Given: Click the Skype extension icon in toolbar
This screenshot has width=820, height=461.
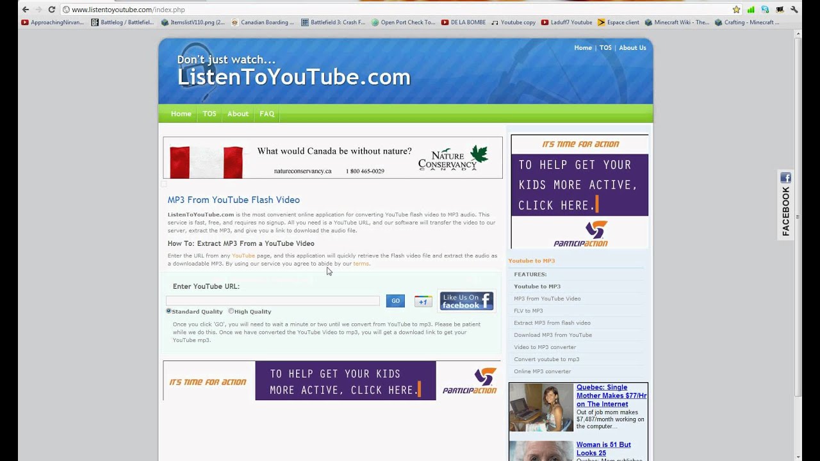Looking at the screenshot, I should pos(765,10).
